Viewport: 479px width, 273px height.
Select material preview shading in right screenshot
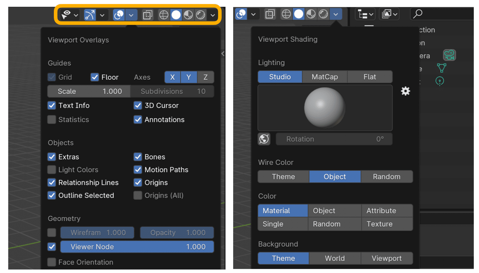tap(311, 14)
